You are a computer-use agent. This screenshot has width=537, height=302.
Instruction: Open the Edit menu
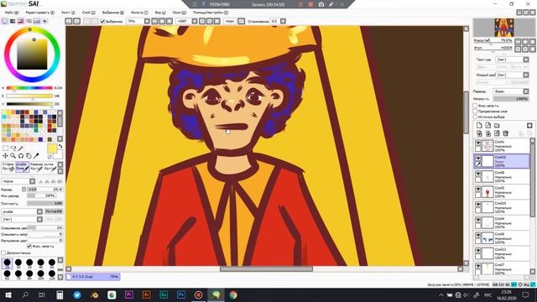click(39, 13)
